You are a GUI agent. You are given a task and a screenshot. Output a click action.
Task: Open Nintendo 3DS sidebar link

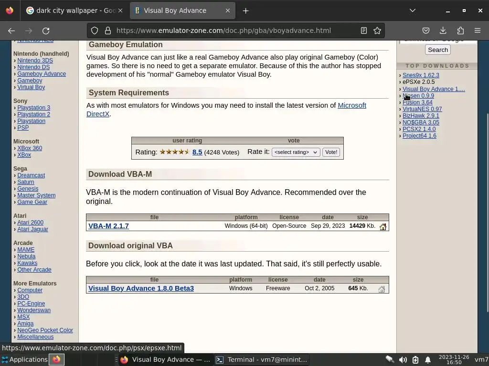(x=35, y=61)
